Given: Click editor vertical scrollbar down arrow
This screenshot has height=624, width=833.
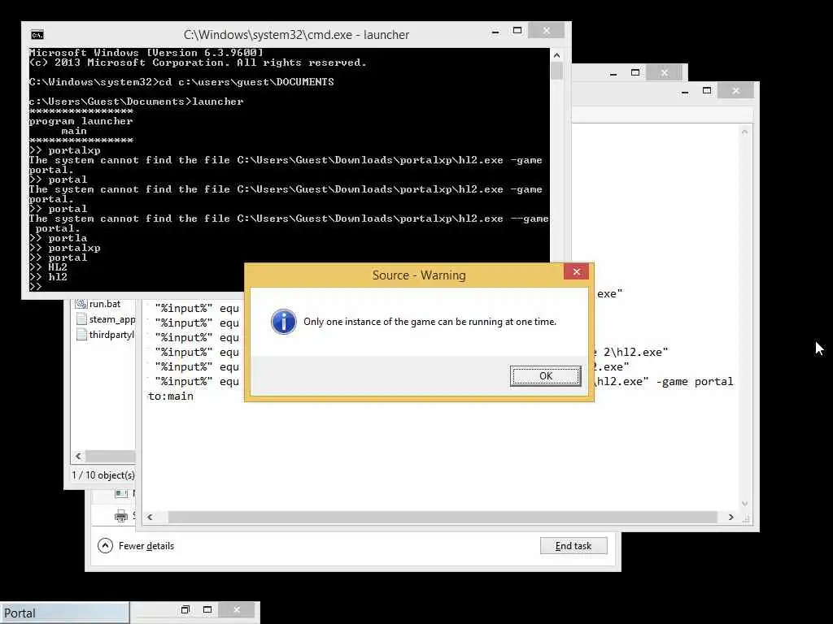Looking at the screenshot, I should (745, 504).
